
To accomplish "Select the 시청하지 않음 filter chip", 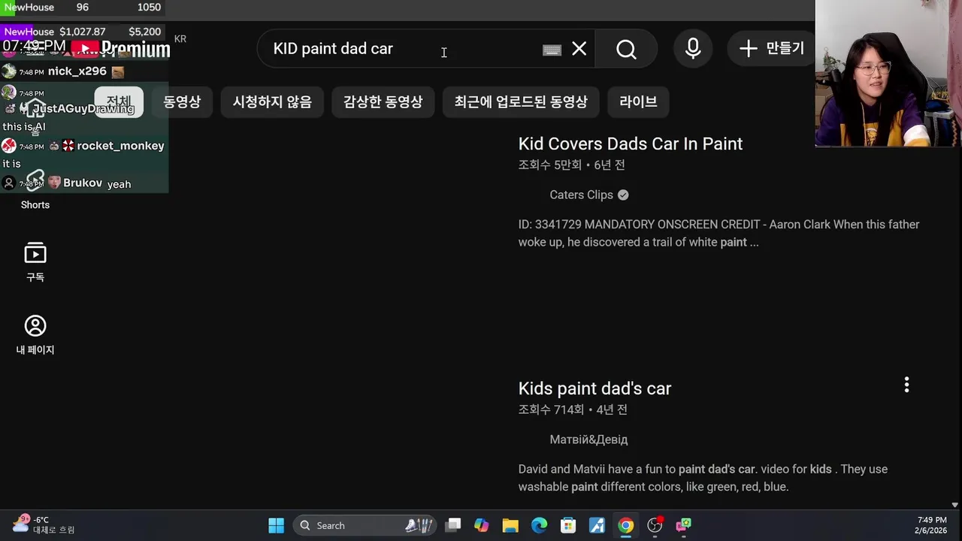I will pyautogui.click(x=272, y=101).
